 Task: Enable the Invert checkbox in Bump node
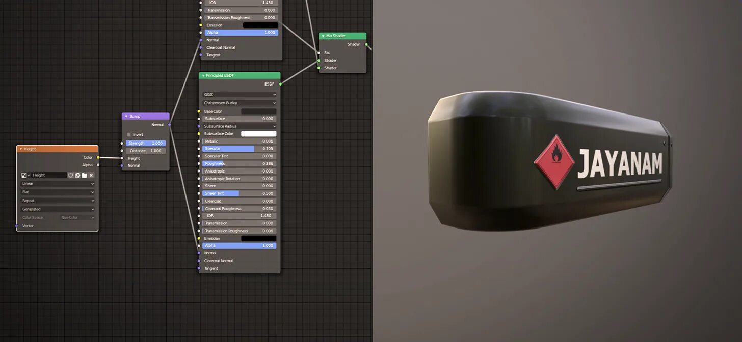[128, 135]
